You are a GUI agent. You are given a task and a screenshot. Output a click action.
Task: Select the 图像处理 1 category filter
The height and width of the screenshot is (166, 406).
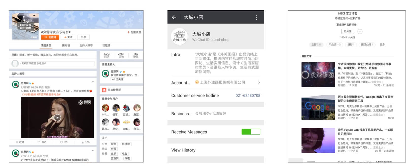pyautogui.click(x=367, y=45)
